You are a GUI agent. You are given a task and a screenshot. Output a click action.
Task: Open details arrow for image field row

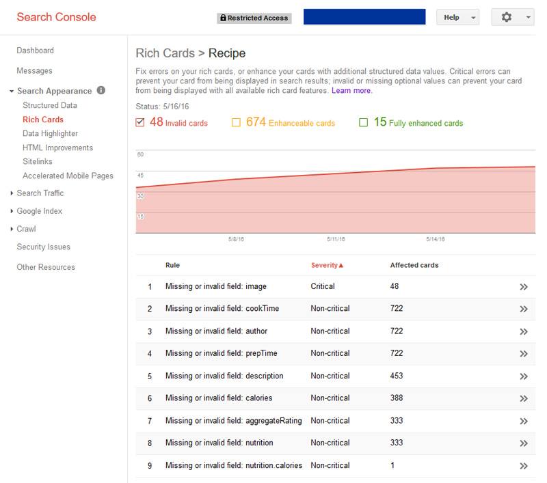click(524, 287)
